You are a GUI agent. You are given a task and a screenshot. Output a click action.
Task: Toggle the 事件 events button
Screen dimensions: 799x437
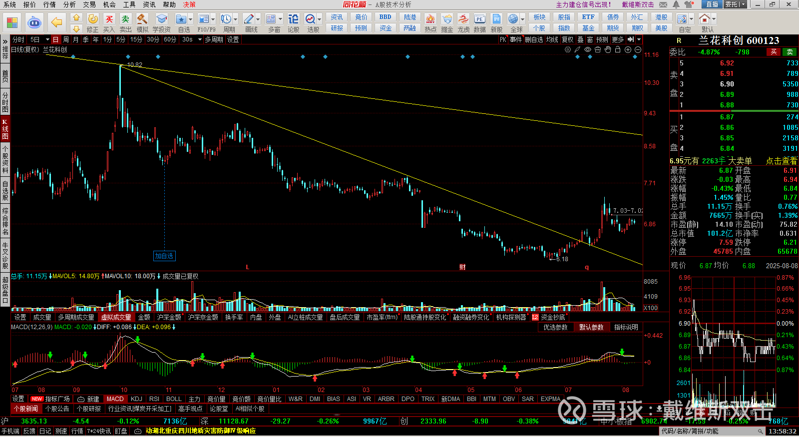(x=516, y=39)
